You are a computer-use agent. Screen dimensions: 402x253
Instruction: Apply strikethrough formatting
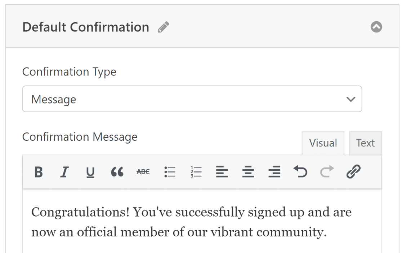[x=143, y=172]
